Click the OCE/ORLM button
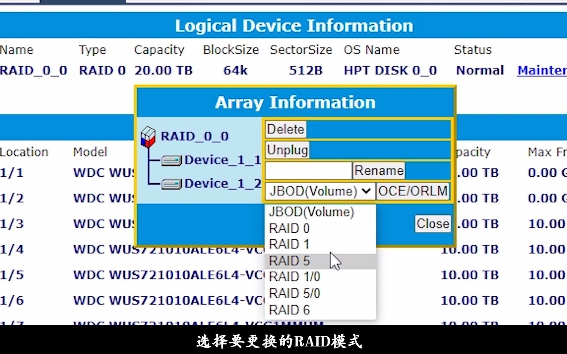 [x=412, y=191]
